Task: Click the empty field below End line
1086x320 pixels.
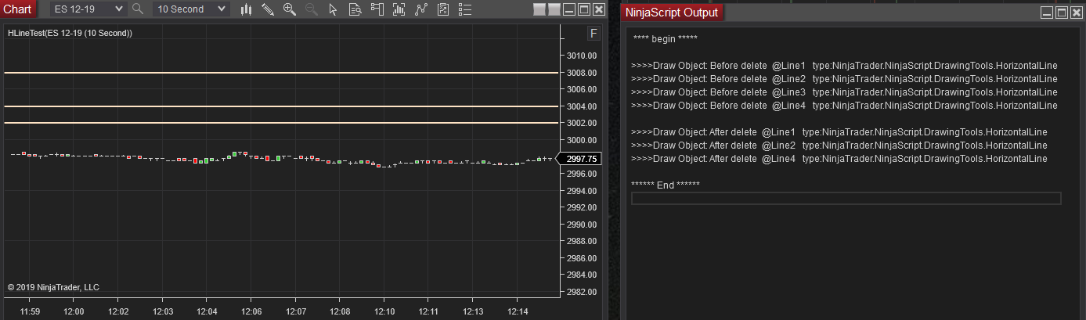Action: click(x=846, y=199)
